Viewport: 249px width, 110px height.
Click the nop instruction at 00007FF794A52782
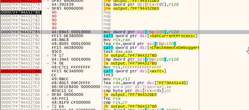(x=107, y=20)
